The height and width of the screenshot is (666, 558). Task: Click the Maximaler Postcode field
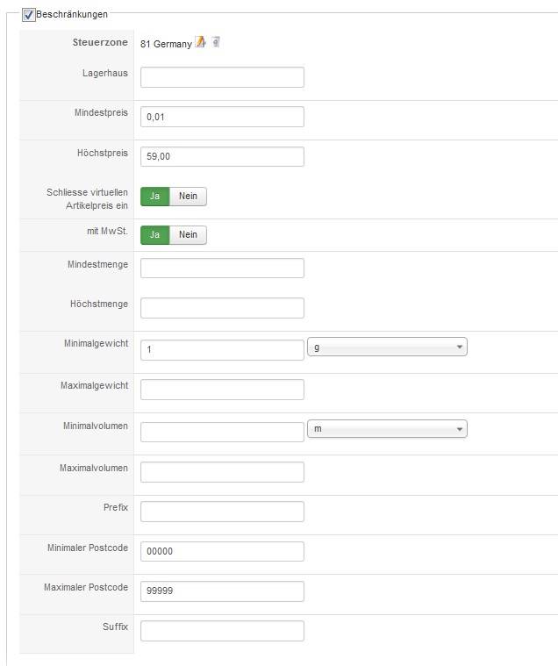[x=222, y=591]
